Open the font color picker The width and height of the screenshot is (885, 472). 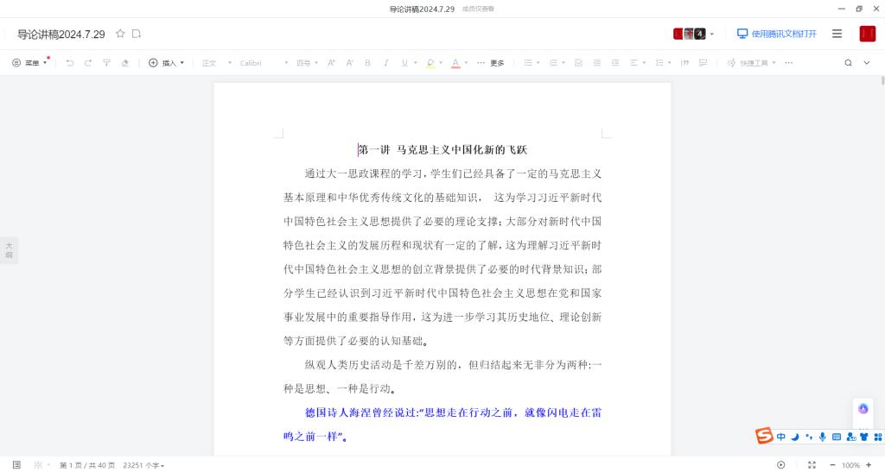tap(455, 63)
